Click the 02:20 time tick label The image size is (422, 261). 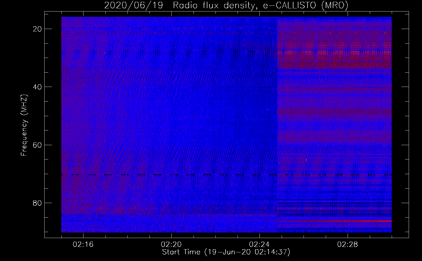click(171, 245)
